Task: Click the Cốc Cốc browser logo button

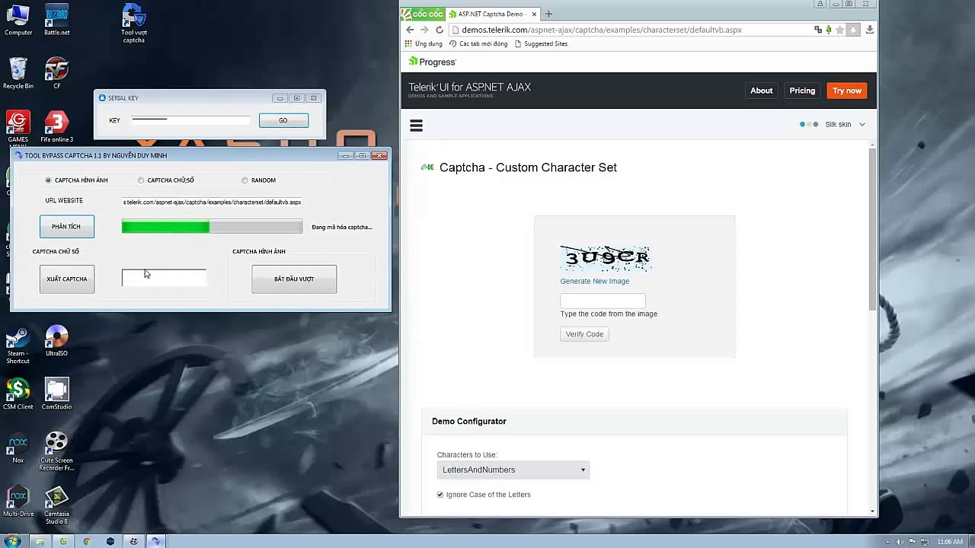Action: (x=423, y=14)
